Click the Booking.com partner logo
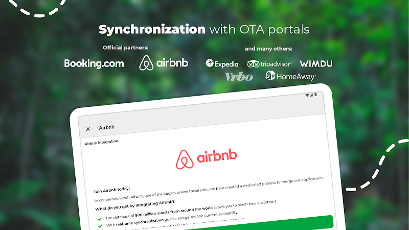Screen dimensions: 409x230 point(94,63)
